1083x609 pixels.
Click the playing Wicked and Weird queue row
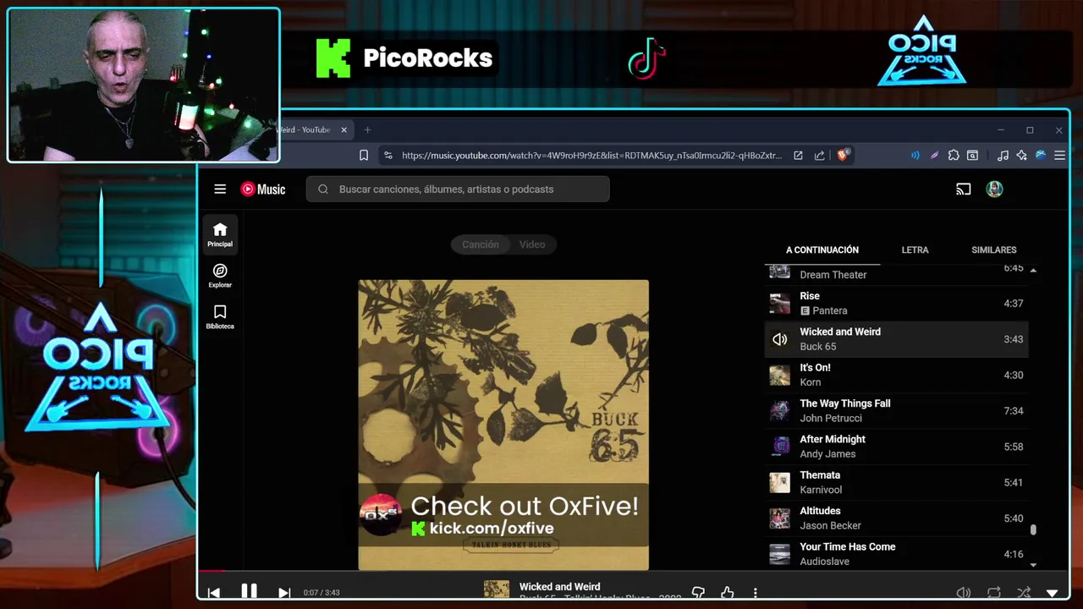click(896, 339)
